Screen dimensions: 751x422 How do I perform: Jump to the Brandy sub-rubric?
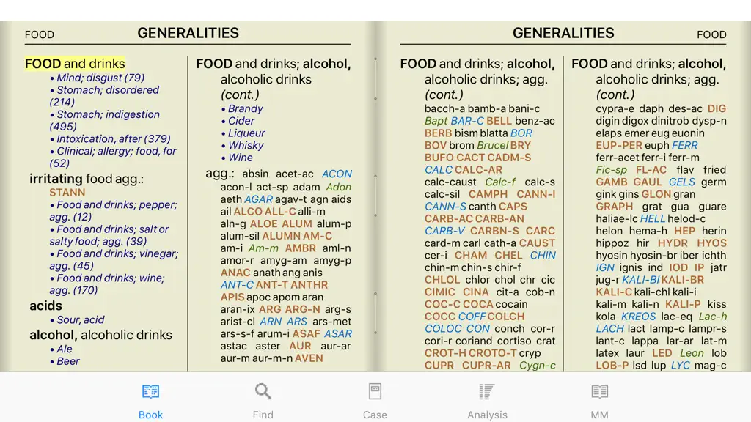(245, 108)
